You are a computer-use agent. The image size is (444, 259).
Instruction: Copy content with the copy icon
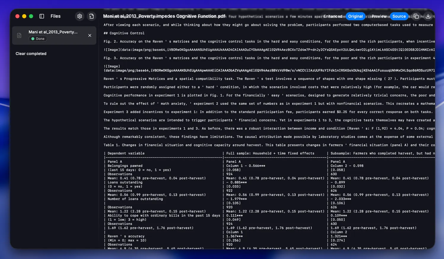point(416,16)
